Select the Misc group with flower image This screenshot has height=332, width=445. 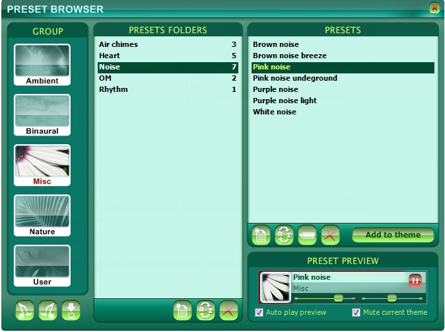click(x=42, y=165)
